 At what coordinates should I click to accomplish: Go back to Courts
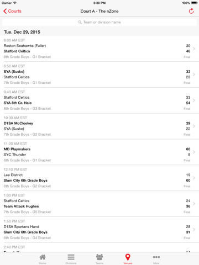12,11
